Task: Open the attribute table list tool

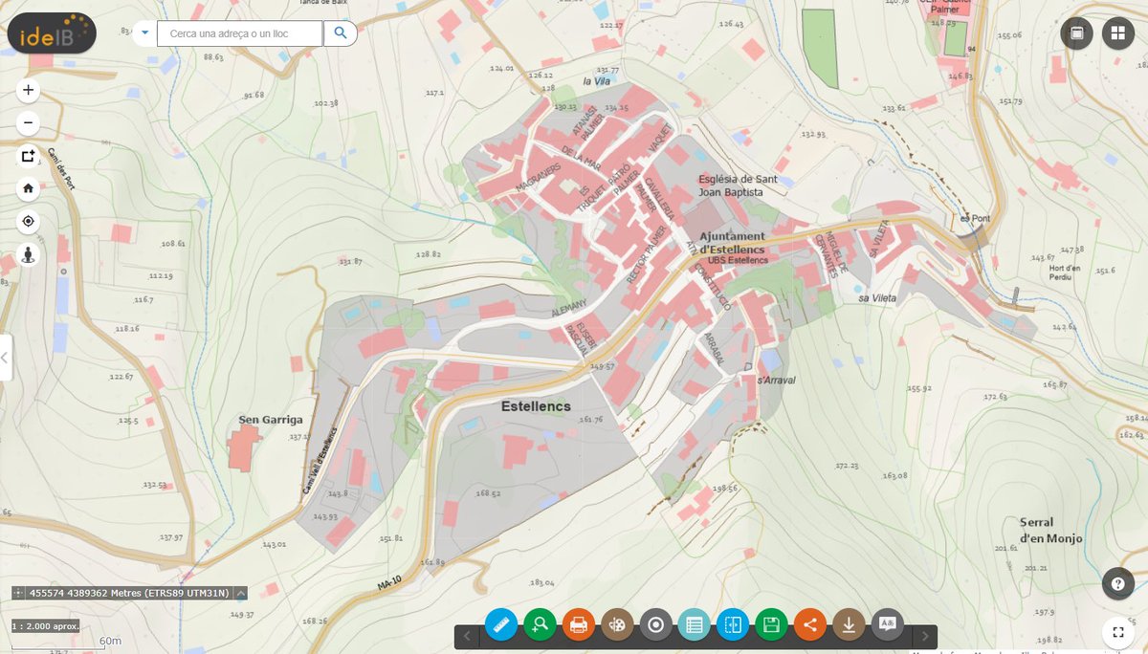Action: 695,624
